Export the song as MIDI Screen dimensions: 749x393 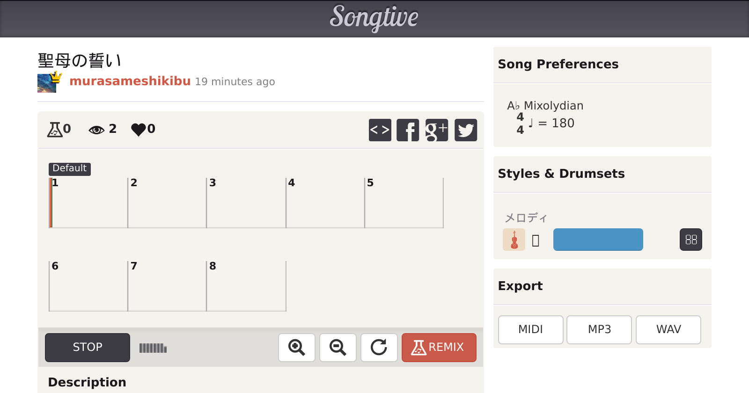[x=530, y=330]
